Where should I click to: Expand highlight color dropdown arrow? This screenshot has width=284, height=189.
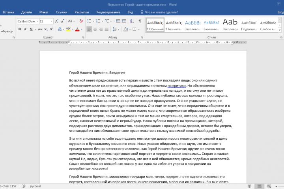[x=73, y=29]
